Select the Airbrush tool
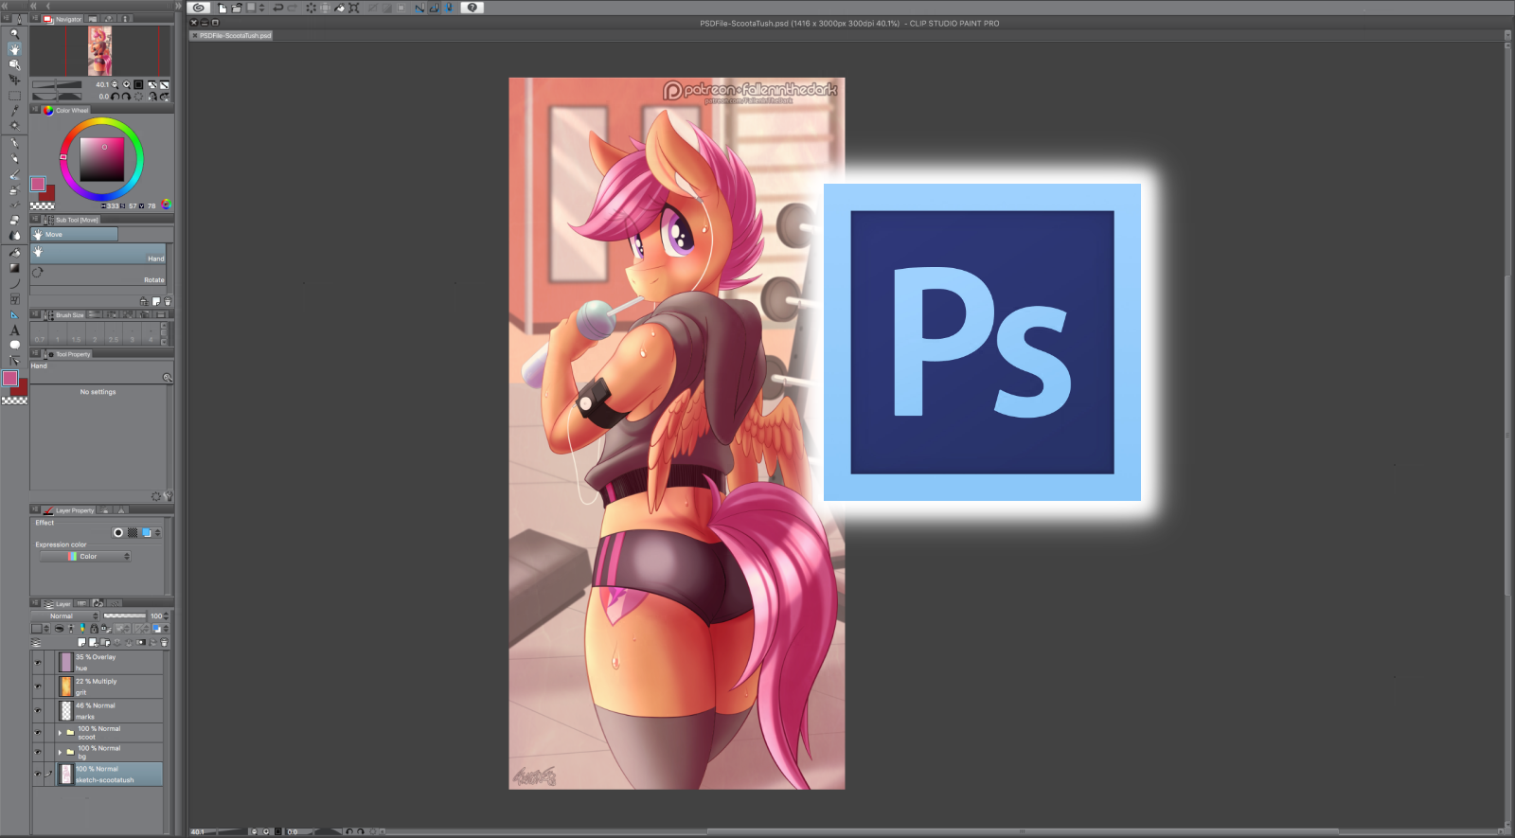The width and height of the screenshot is (1515, 838). pos(14,190)
